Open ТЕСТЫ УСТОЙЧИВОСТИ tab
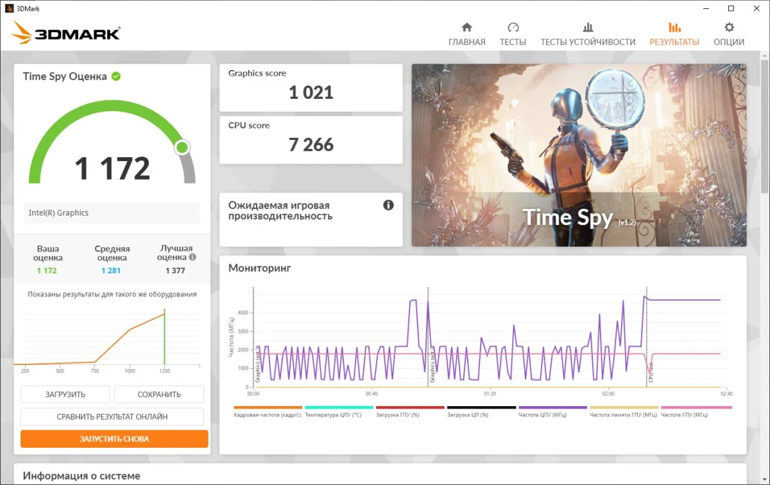The width and height of the screenshot is (770, 485). [588, 35]
